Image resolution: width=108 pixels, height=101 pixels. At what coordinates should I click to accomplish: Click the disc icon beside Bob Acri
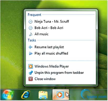point(31,28)
